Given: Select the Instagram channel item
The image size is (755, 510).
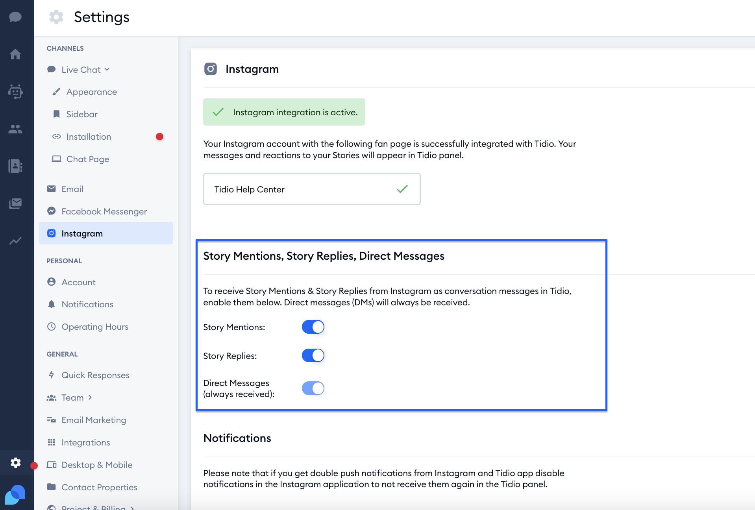Looking at the screenshot, I should pyautogui.click(x=106, y=233).
